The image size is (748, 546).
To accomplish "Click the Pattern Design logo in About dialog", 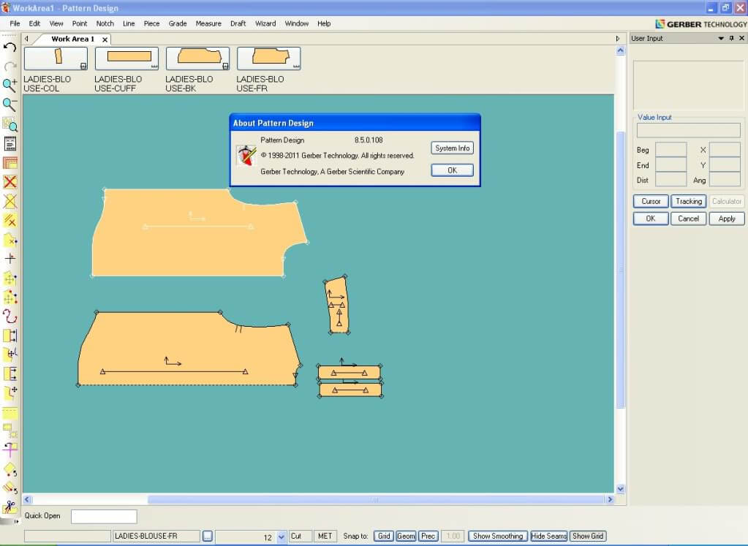I will coord(246,155).
